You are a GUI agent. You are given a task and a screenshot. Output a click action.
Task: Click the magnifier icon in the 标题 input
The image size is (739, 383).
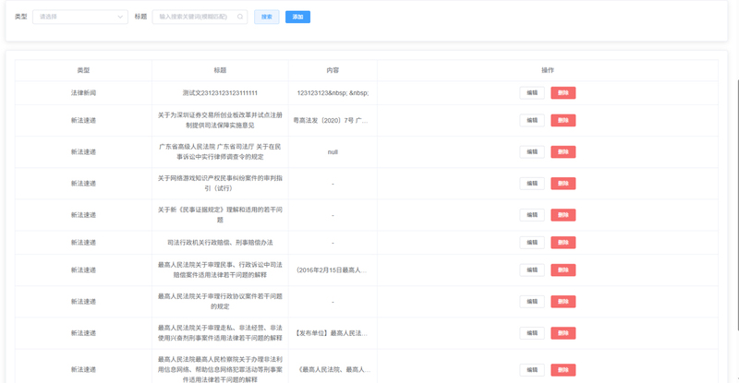coord(241,17)
